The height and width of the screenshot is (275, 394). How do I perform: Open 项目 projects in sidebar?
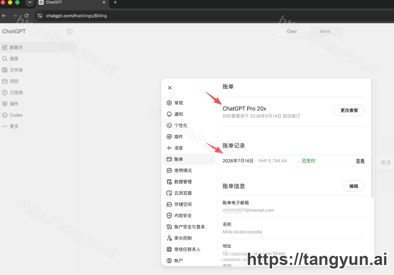[38, 81]
